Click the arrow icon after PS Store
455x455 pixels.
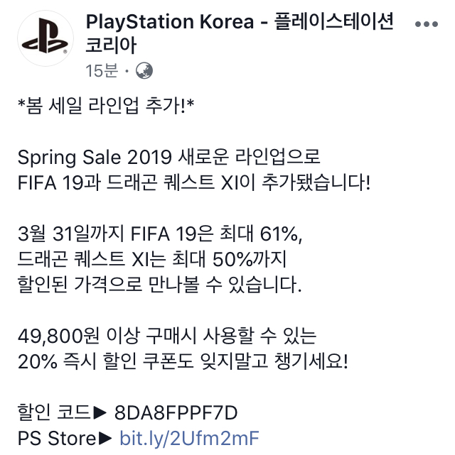[107, 437]
